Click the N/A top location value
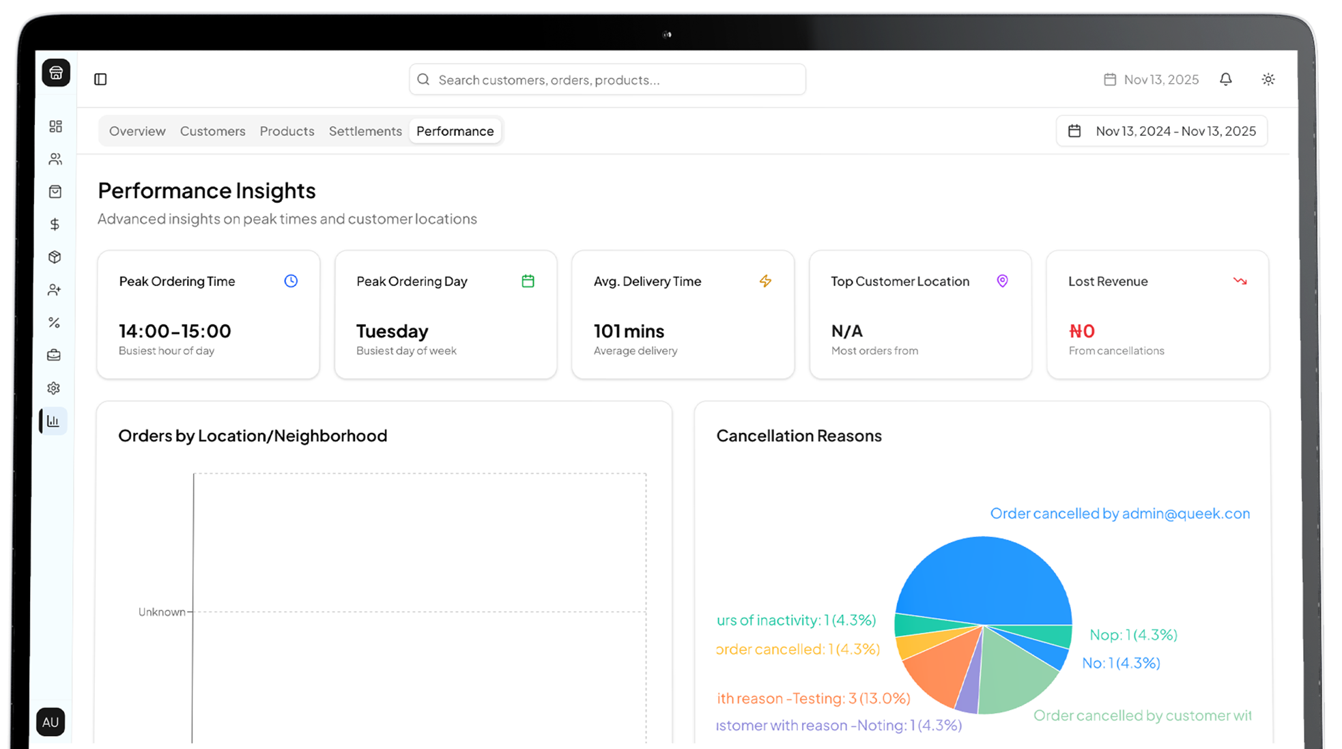 (x=847, y=331)
